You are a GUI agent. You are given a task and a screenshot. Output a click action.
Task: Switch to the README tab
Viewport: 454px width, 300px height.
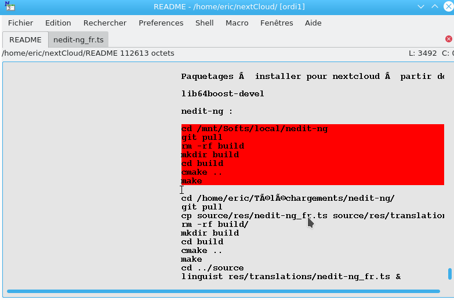point(25,39)
